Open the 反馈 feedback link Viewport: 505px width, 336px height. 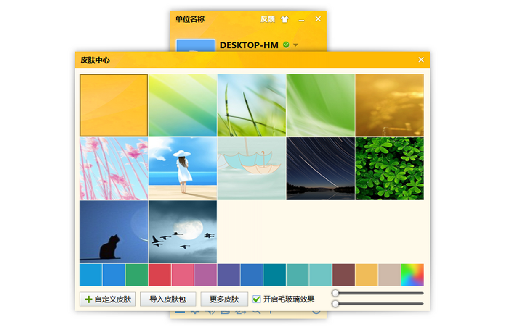(267, 19)
